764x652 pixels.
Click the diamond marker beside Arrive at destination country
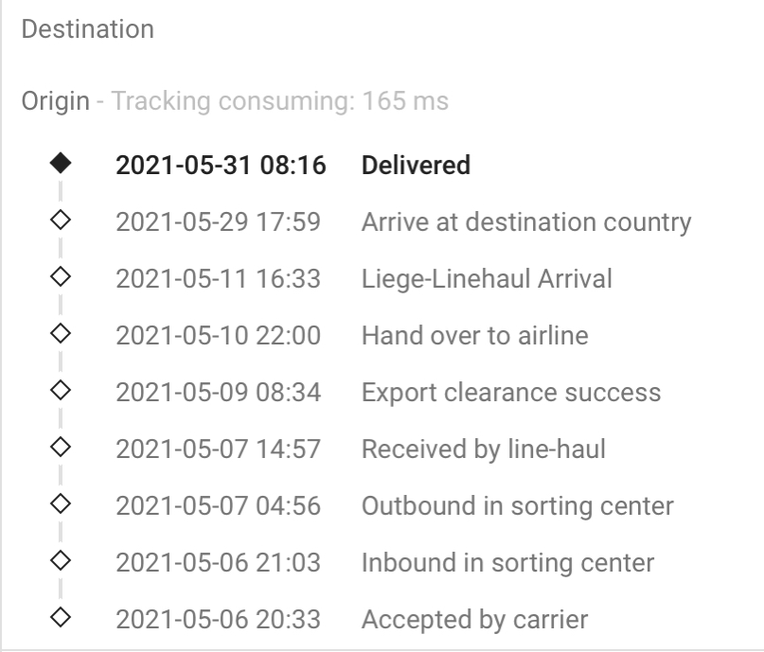coord(61,221)
